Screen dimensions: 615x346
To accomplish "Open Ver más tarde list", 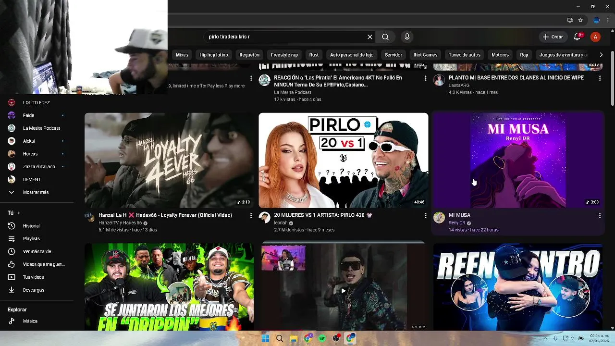I will 37,251.
